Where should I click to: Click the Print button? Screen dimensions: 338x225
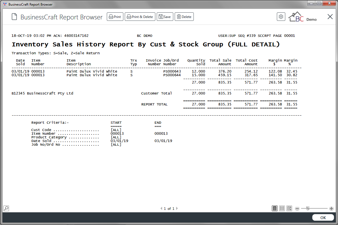115,17
